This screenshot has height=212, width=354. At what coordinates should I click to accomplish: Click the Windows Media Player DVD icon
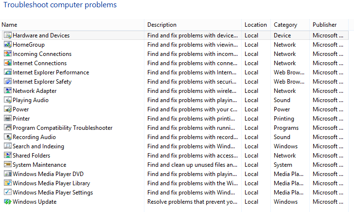coord(8,174)
